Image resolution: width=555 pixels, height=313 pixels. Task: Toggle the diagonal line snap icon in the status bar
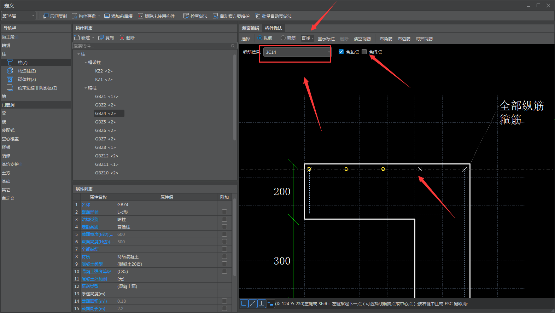253,303
